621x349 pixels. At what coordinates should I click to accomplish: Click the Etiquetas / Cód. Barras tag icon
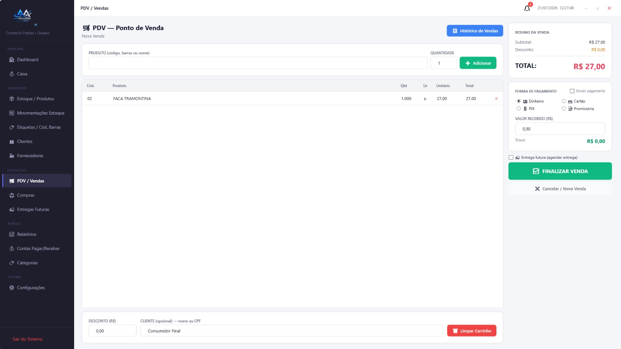coord(12,127)
